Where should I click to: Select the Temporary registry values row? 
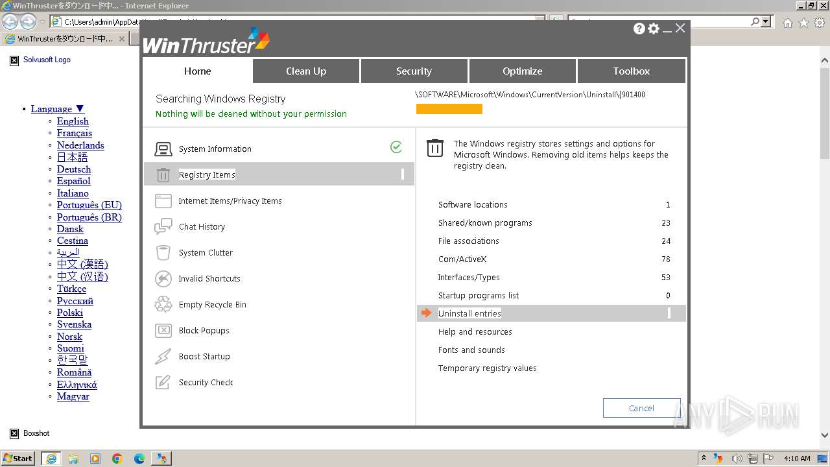551,368
